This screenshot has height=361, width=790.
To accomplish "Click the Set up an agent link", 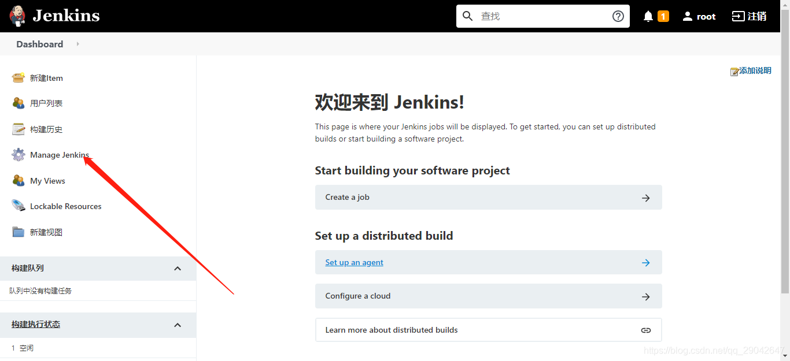I will 354,262.
